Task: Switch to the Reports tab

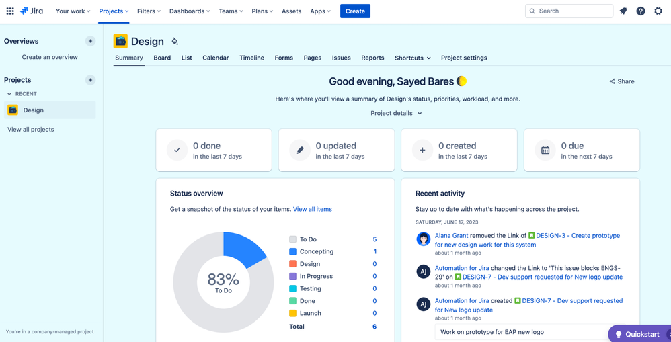Action: pyautogui.click(x=372, y=58)
